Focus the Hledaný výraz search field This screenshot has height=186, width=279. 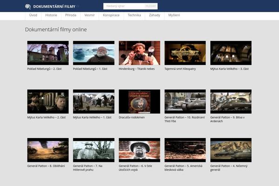[124, 6]
